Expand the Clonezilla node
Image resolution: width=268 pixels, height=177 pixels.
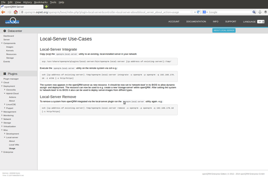click(4, 90)
